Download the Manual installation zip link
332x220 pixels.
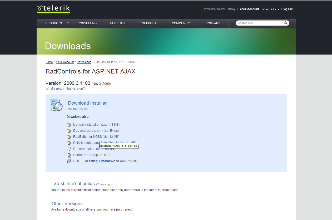pyautogui.click(x=87, y=125)
